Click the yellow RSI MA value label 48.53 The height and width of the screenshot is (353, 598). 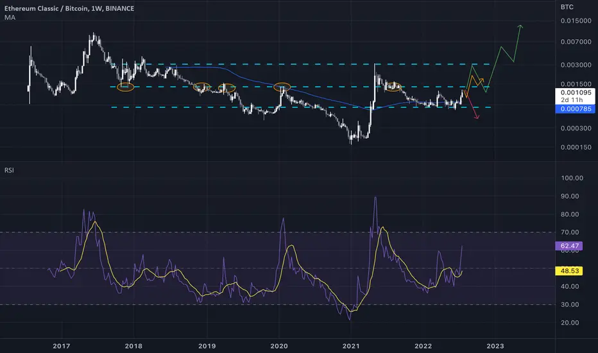pyautogui.click(x=569, y=271)
